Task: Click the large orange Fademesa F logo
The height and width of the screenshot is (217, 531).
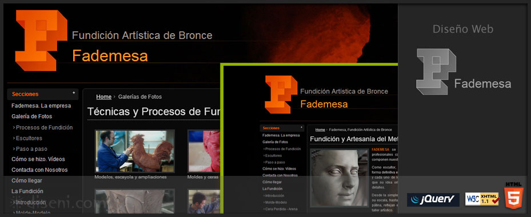Action: [41, 41]
